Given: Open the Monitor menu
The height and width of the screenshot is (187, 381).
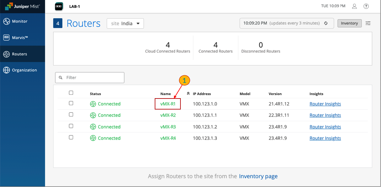Looking at the screenshot, I should point(19,21).
